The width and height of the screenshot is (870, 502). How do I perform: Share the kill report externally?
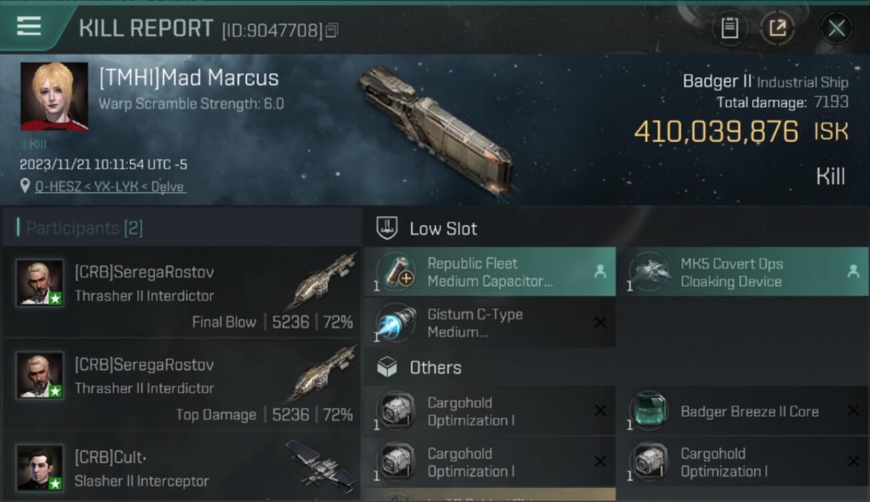click(x=777, y=28)
